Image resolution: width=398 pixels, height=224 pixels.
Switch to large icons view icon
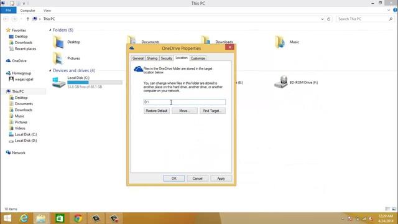[x=394, y=209]
